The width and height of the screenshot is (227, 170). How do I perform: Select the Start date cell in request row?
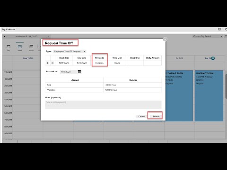coord(64,63)
